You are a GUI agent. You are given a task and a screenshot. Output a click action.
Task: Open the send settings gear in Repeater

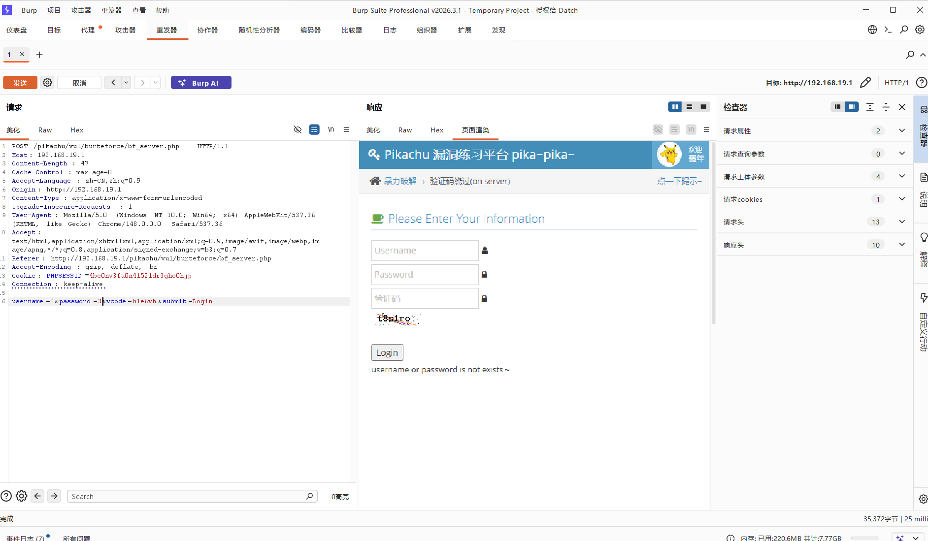[47, 83]
